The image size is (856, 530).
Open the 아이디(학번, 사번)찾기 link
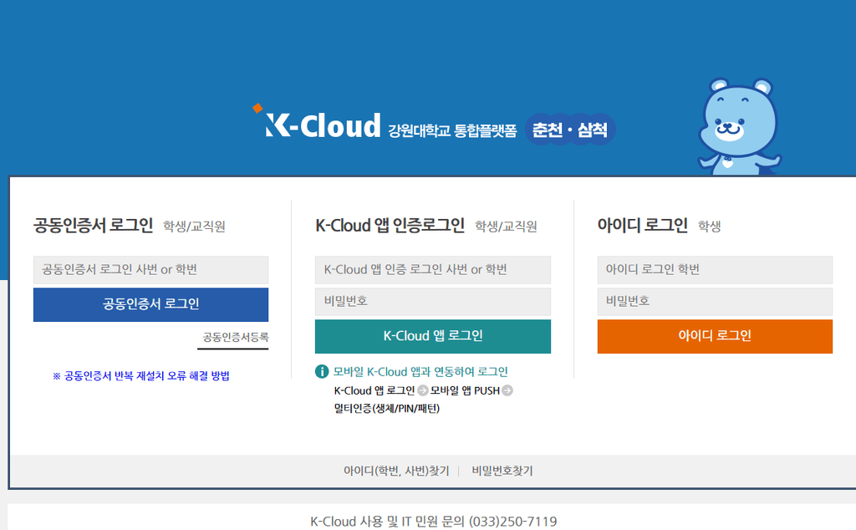[396, 471]
